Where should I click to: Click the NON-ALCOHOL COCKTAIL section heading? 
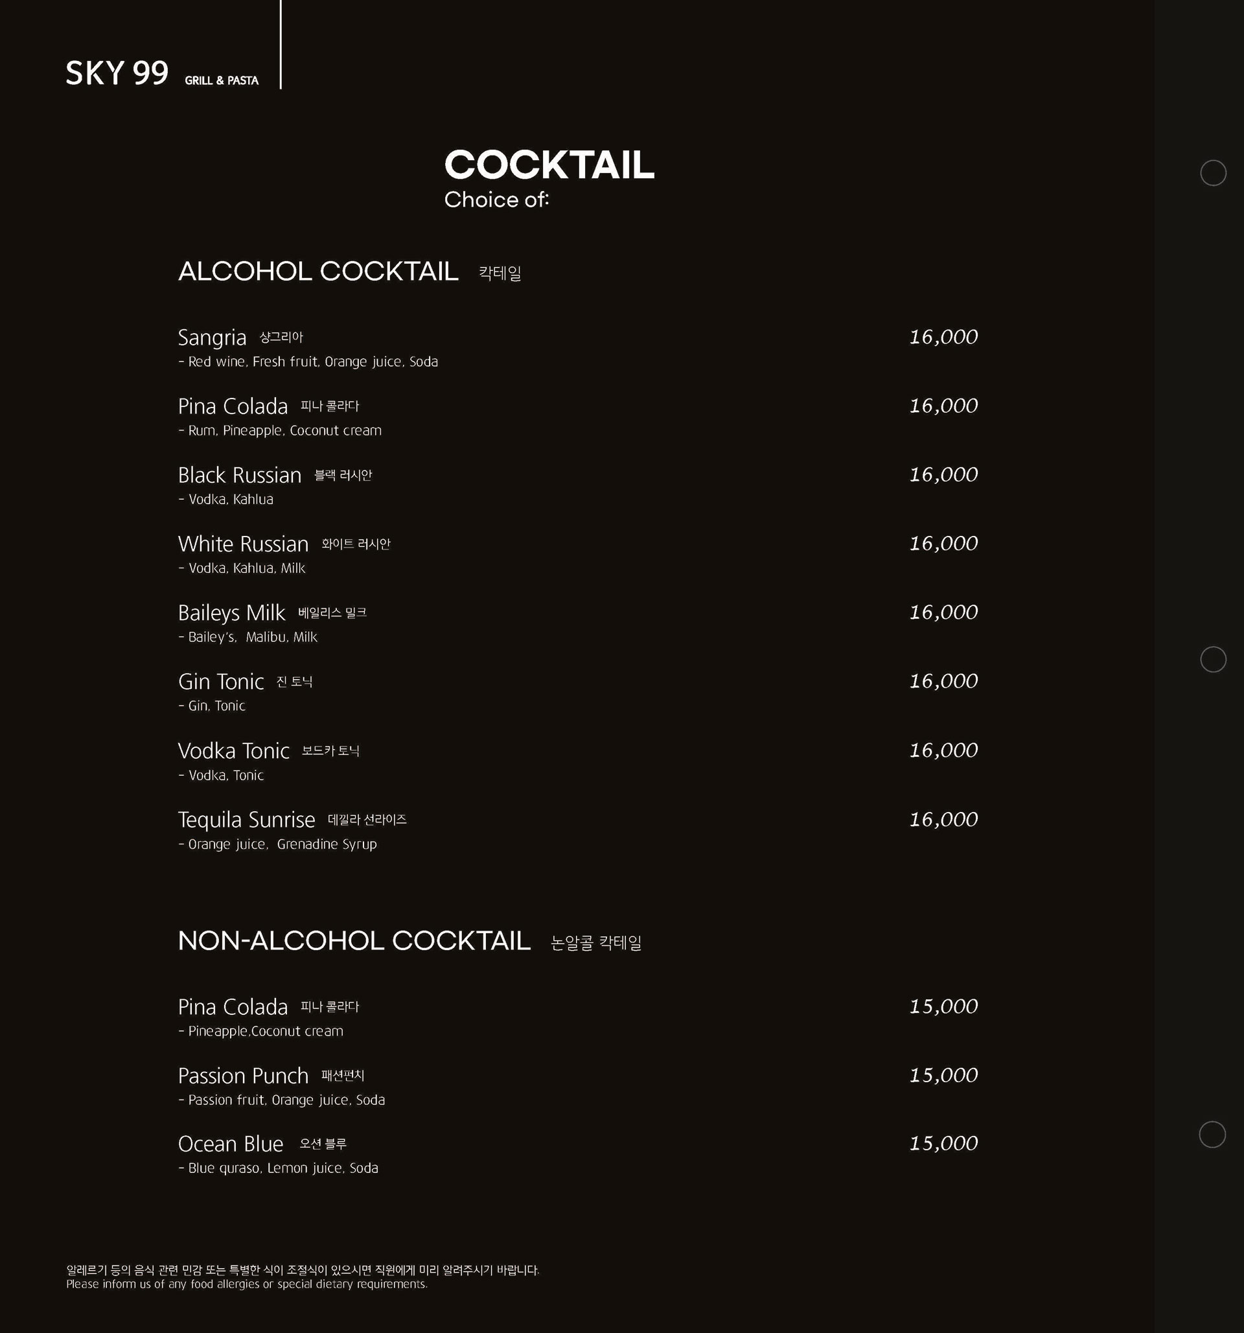354,941
